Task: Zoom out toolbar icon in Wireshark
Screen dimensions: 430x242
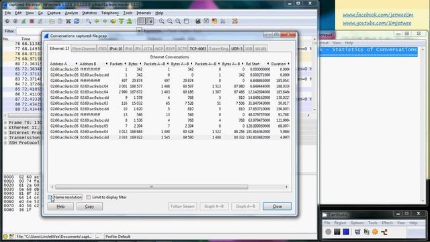Action: 170,21
